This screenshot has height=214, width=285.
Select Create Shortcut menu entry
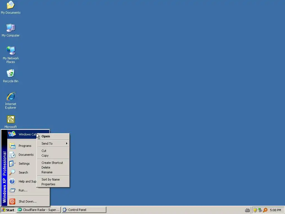pyautogui.click(x=53, y=163)
